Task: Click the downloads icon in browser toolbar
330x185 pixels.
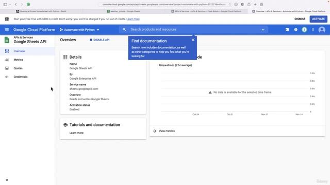Action: (x=236, y=4)
